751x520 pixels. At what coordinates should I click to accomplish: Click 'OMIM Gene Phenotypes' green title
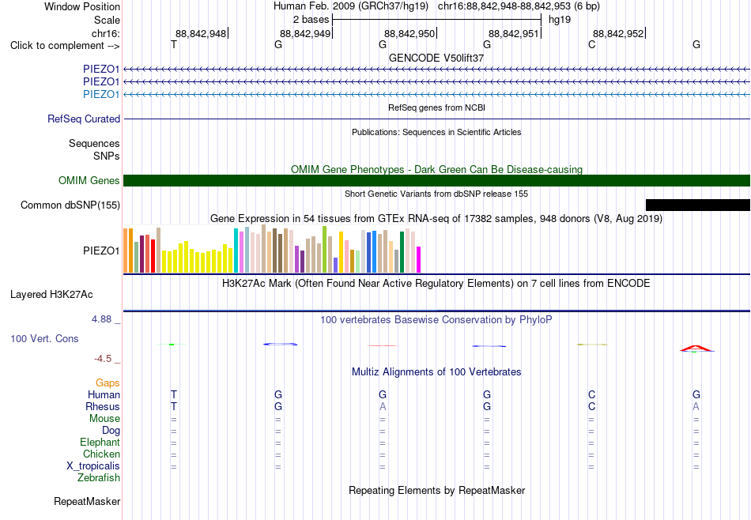[x=437, y=169]
